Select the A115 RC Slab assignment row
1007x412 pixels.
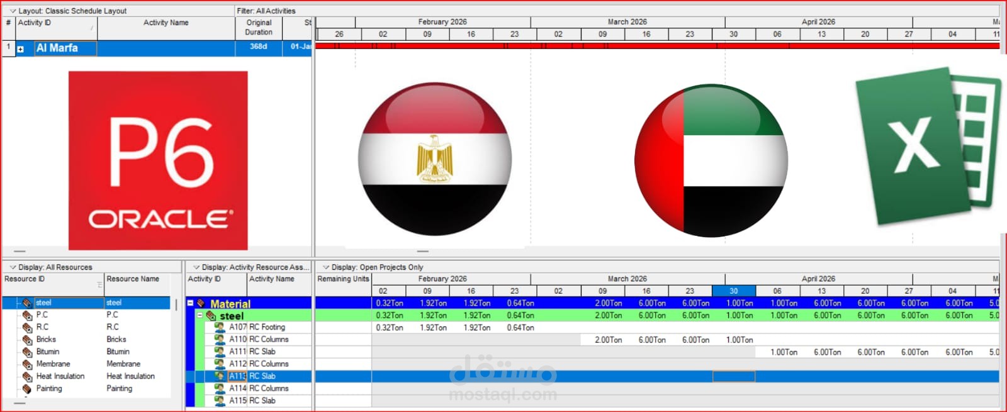tap(257, 401)
